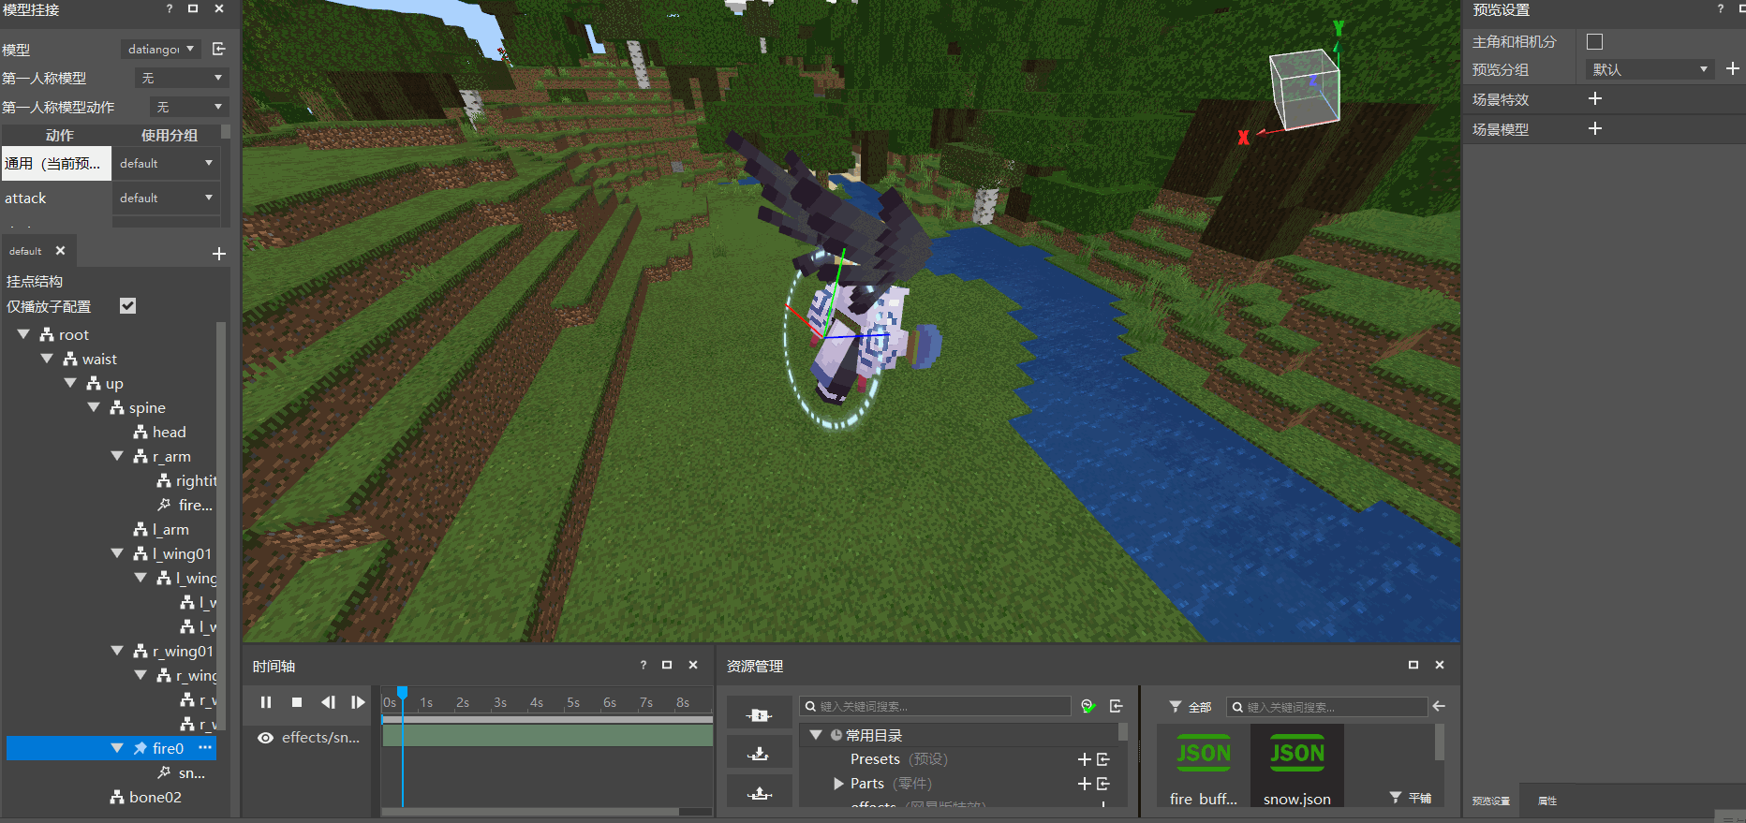The width and height of the screenshot is (1746, 823).
Task: Select the default group tab
Action: click(x=25, y=251)
